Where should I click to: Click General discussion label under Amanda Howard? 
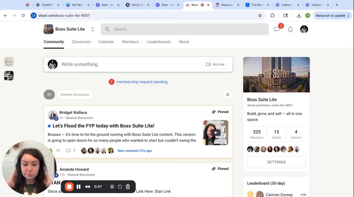pyautogui.click(x=81, y=175)
